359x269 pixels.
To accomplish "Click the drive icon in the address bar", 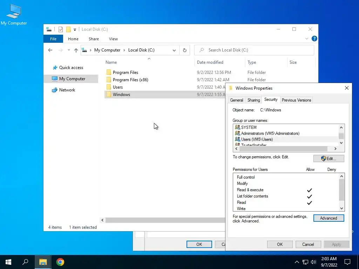I will [84, 50].
